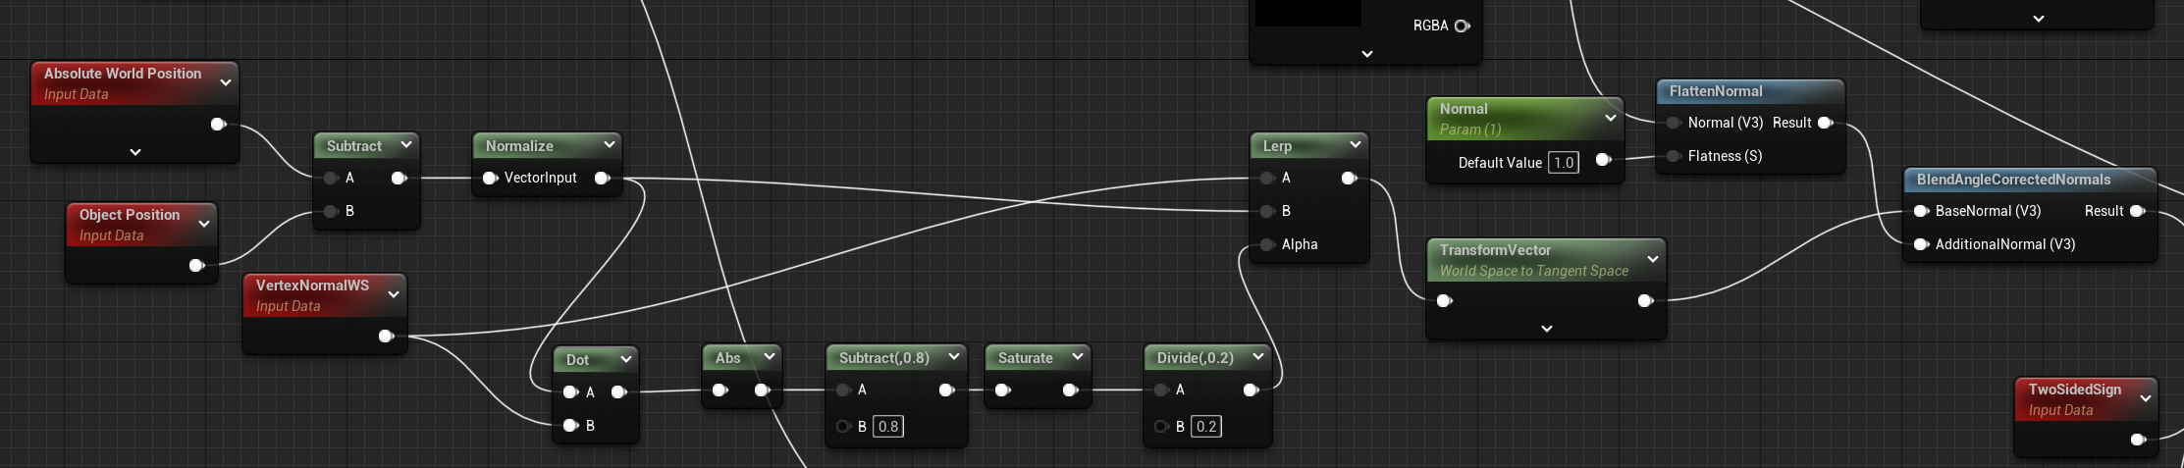Click the TwoSidedSign output pin
Image resolution: width=2184 pixels, height=468 pixels.
tap(2138, 440)
